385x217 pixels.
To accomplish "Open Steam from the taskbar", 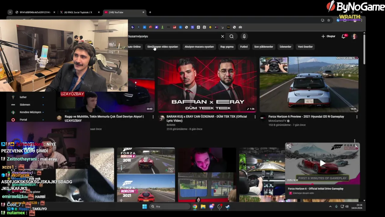I will 228,206.
